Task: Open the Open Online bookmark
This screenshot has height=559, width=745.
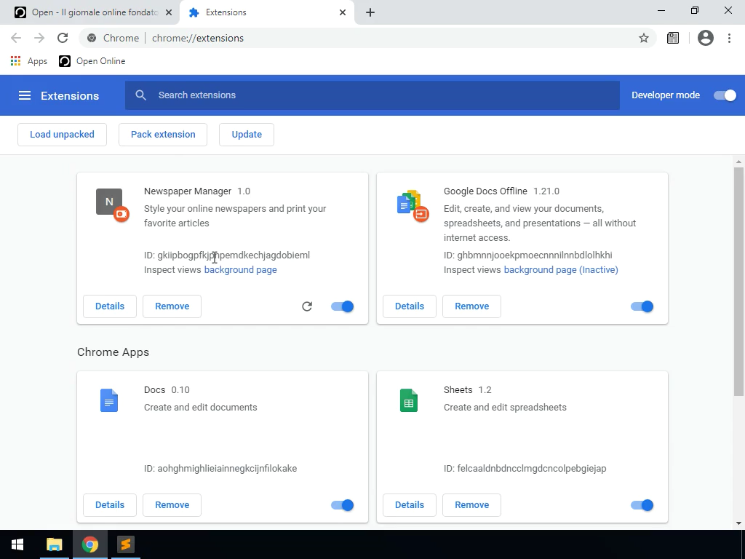Action: pyautogui.click(x=92, y=61)
